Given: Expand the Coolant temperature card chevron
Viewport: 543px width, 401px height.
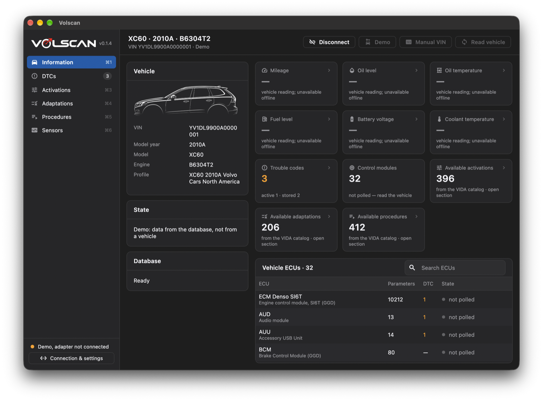Looking at the screenshot, I should (504, 119).
